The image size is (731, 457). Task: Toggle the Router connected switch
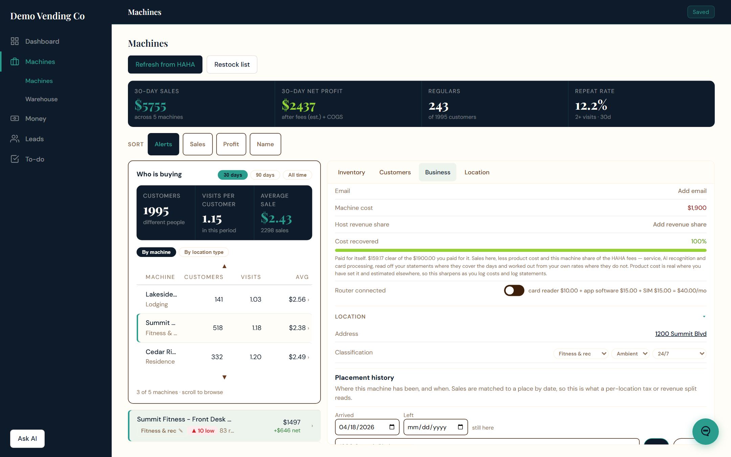pyautogui.click(x=514, y=290)
